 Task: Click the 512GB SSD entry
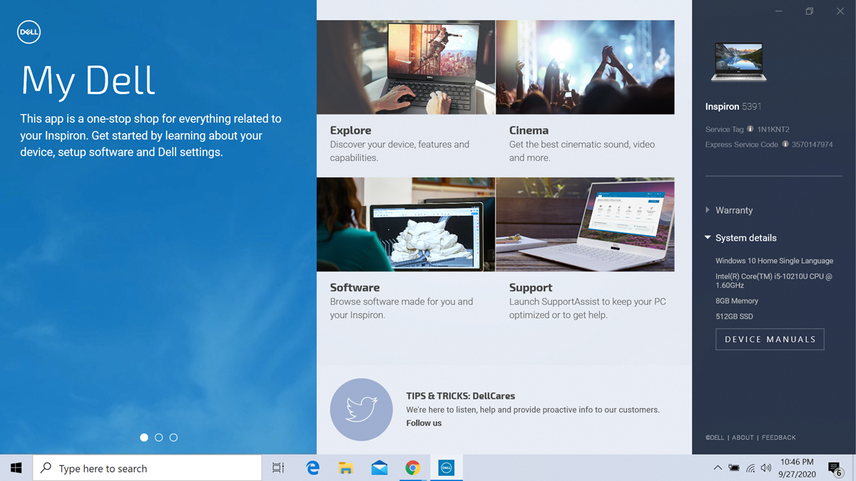point(734,316)
